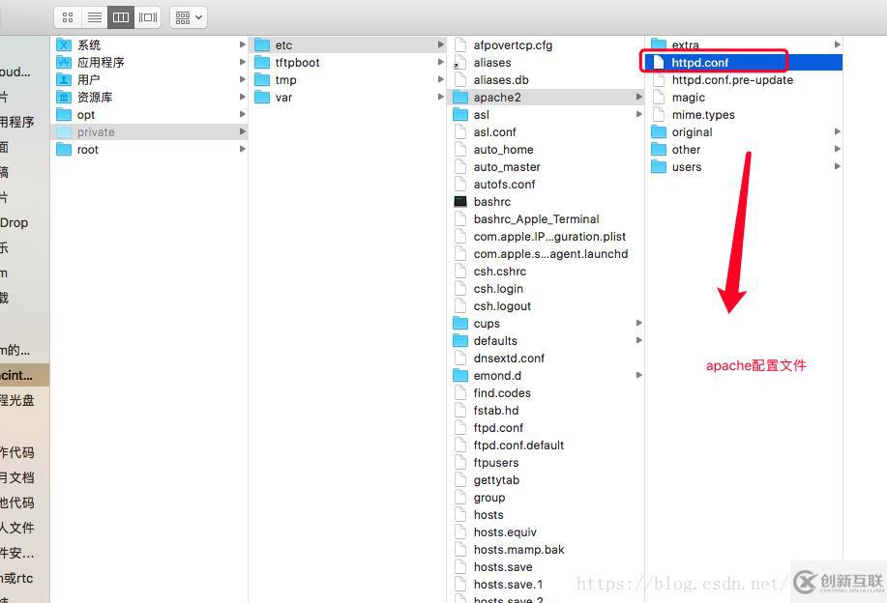This screenshot has height=603, width=887.
Task: Click the users folder icon
Action: (x=659, y=167)
